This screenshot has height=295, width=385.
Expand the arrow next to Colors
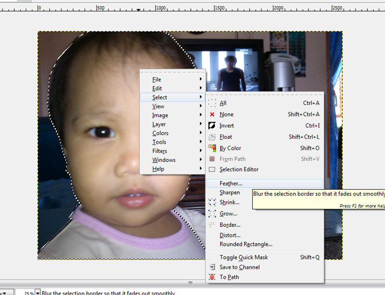click(x=200, y=132)
